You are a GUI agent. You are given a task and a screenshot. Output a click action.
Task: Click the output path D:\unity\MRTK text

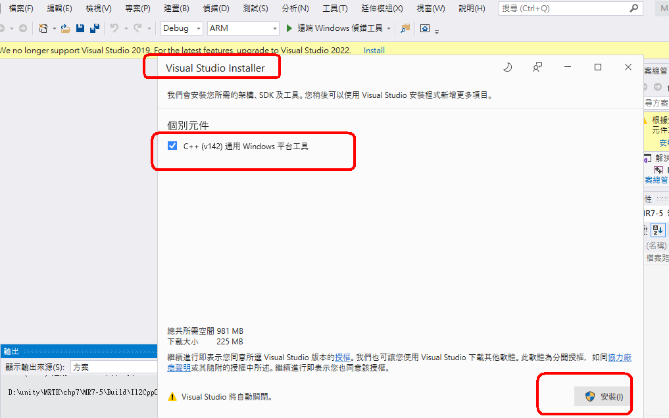click(83, 392)
